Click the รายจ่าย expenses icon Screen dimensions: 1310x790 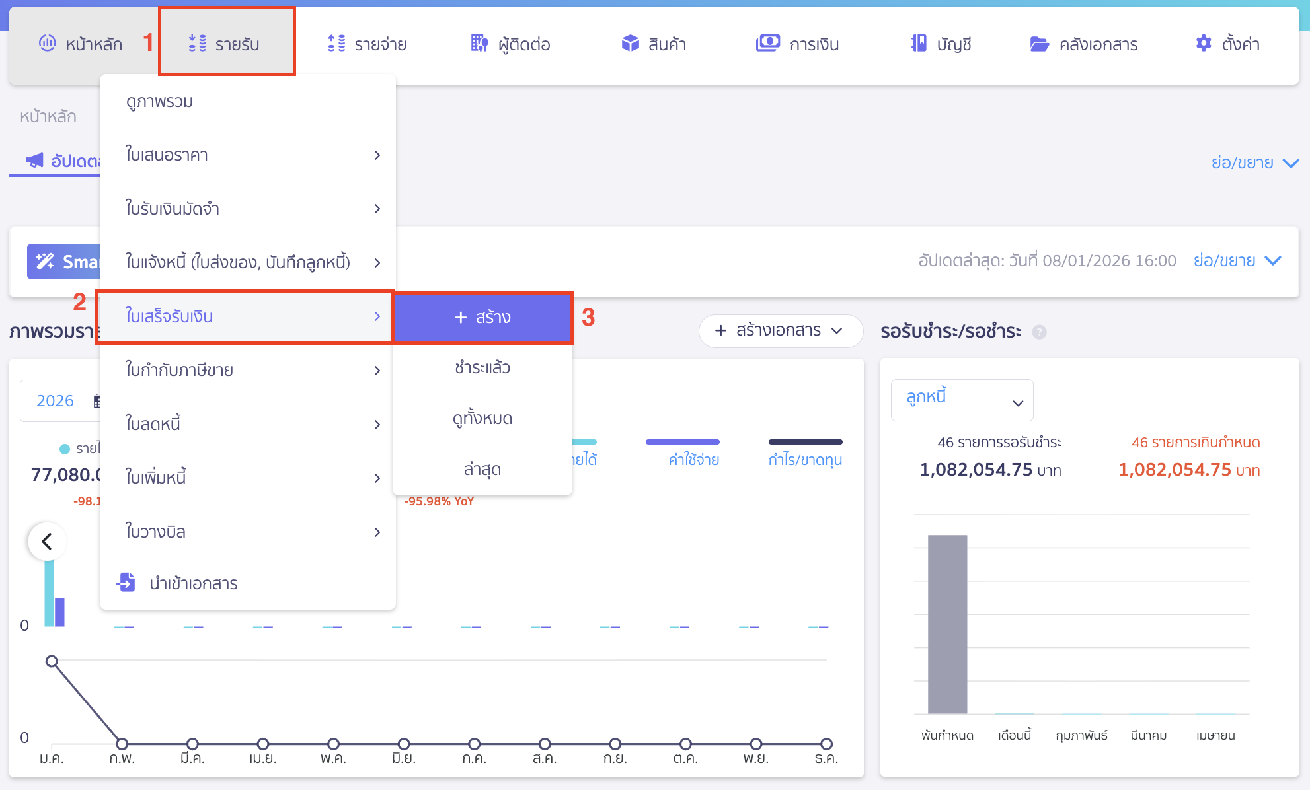pyautogui.click(x=336, y=44)
